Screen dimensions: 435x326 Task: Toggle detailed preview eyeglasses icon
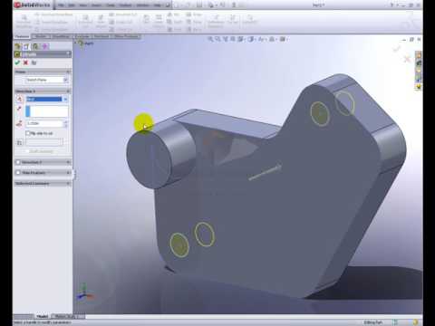click(x=34, y=62)
